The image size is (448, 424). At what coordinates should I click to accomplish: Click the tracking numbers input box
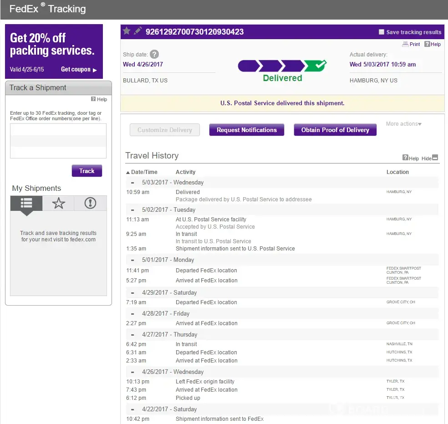(x=58, y=141)
